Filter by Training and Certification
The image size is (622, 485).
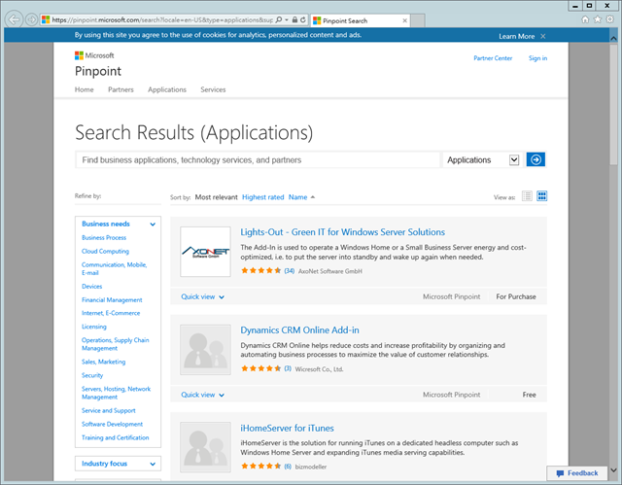[115, 437]
